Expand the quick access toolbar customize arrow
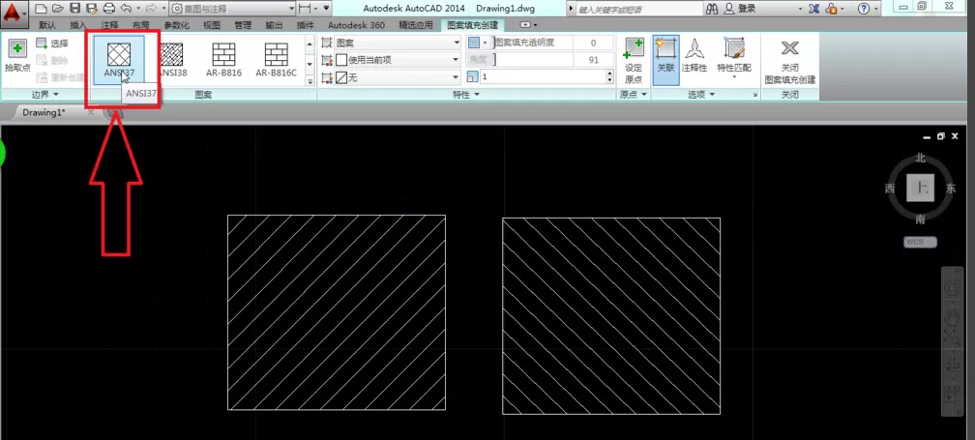This screenshot has height=440, width=975. tap(326, 9)
